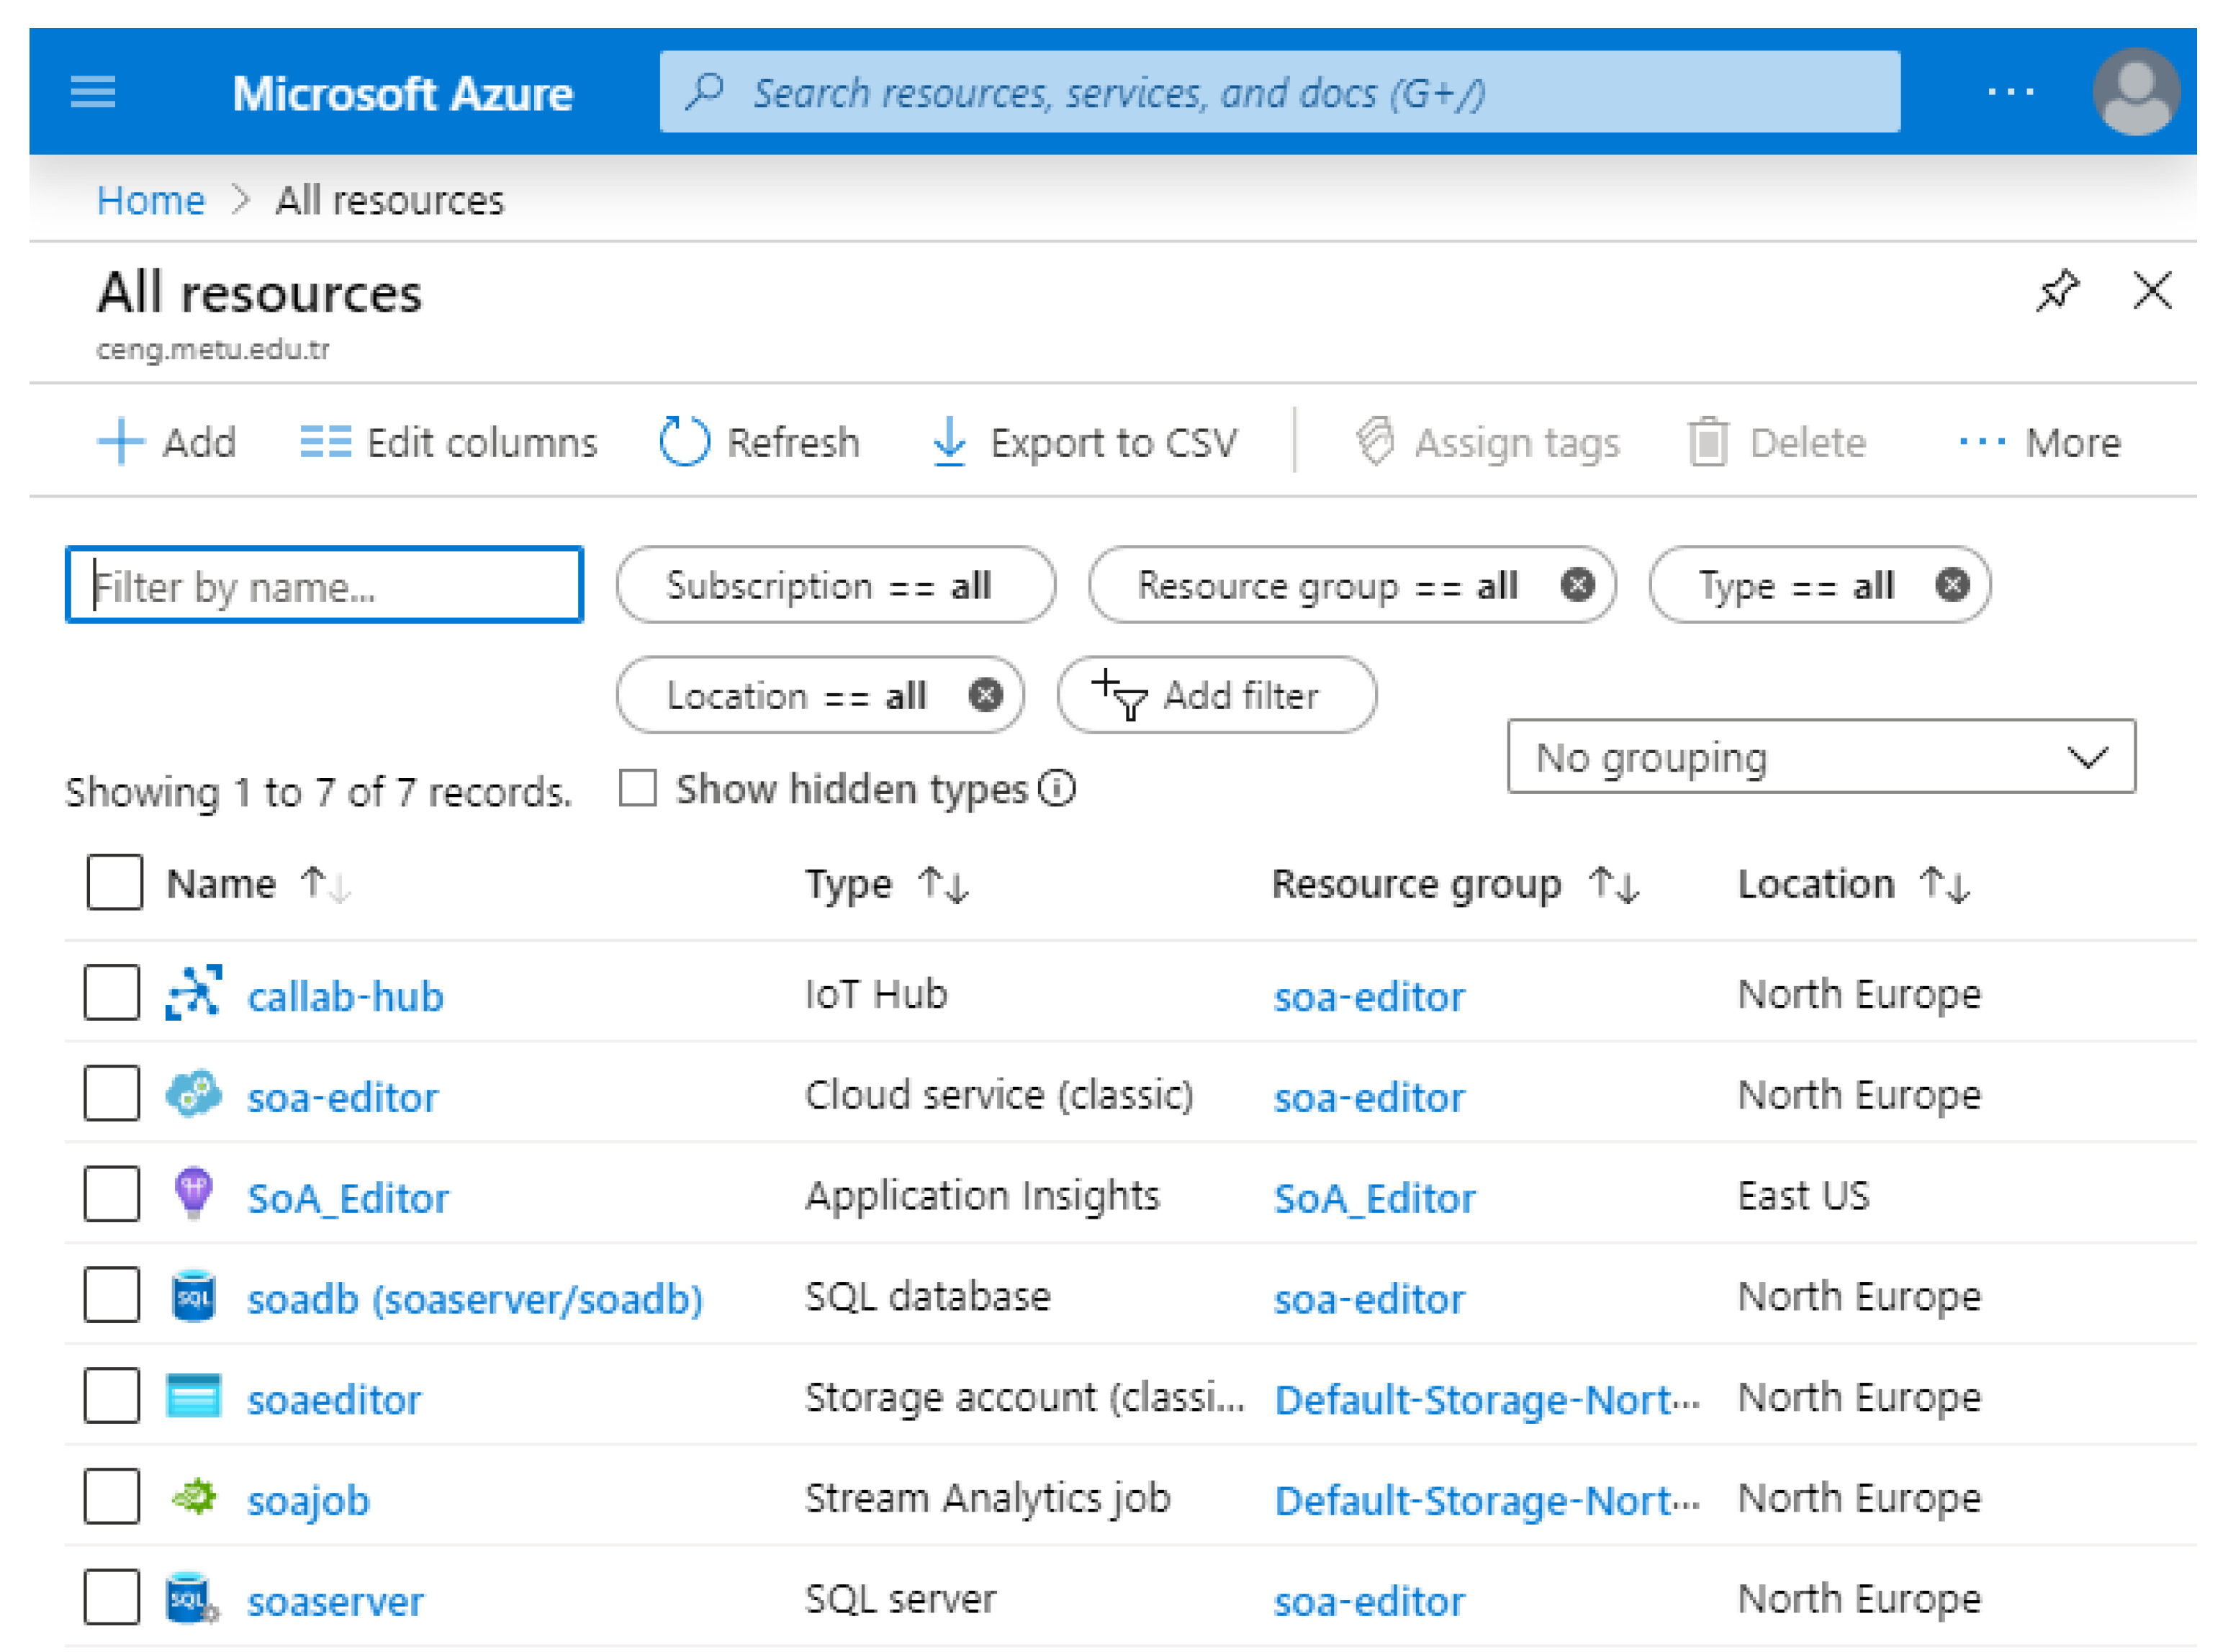The height and width of the screenshot is (1652, 2228).
Task: Click the Stream Analytics job type cell
Action: click(x=987, y=1498)
